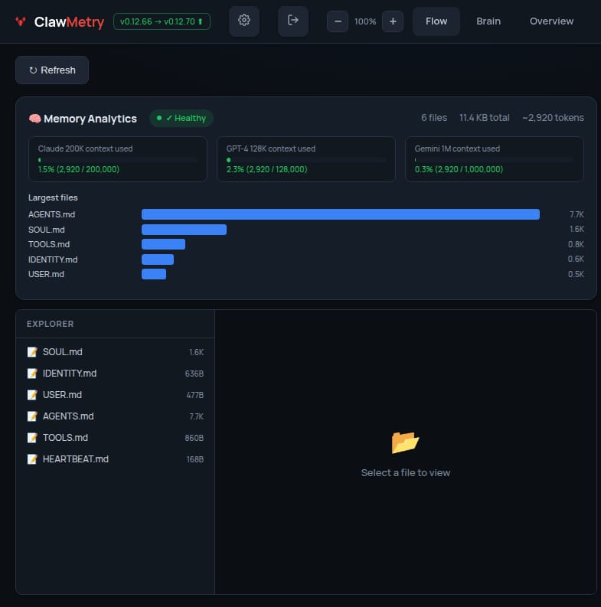
Task: Click the HEARTBEAT.md file icon in Explorer
Action: (x=32, y=459)
